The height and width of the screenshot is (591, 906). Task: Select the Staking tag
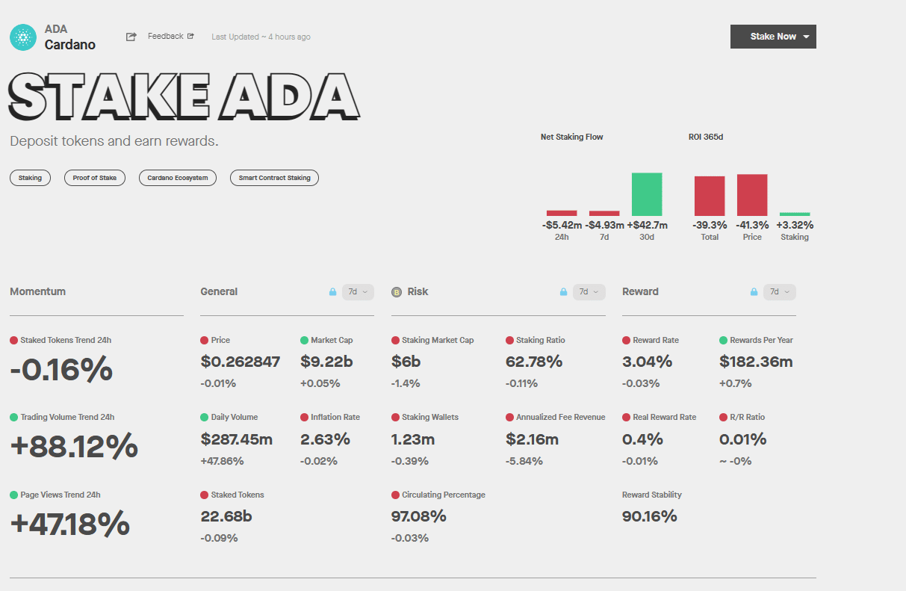coord(30,178)
